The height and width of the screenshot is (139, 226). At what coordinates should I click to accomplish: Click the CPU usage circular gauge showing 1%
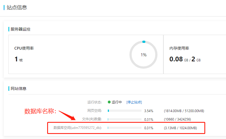(143, 55)
